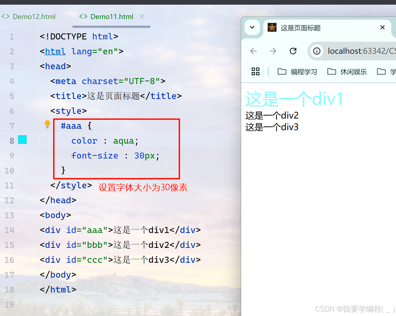
Task: Click the html tag link on line 2
Action: pos(55,52)
